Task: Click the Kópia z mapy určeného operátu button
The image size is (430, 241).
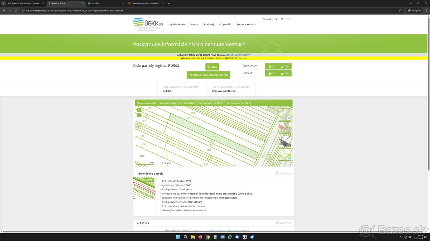Action: 208,75
